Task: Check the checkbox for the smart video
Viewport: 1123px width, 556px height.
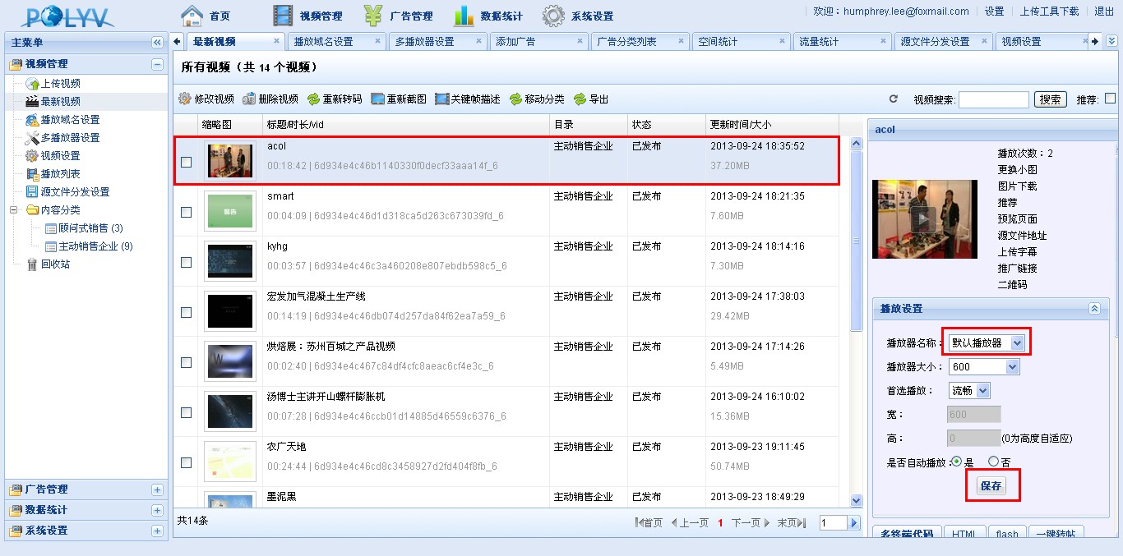Action: (186, 212)
